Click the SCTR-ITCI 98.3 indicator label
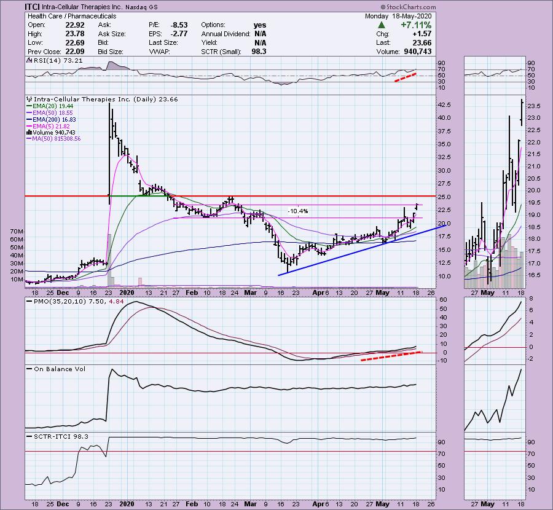The image size is (553, 510). 58,437
